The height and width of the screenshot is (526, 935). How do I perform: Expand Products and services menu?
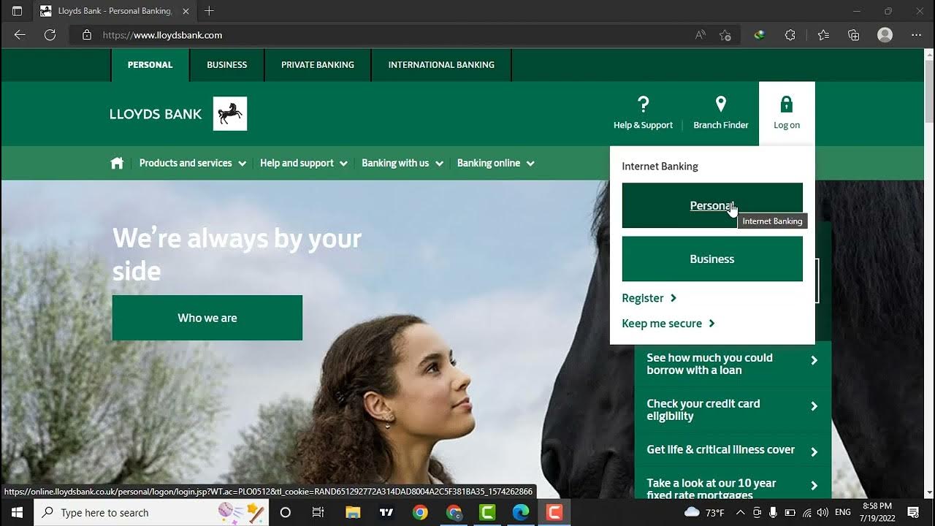pyautogui.click(x=193, y=163)
